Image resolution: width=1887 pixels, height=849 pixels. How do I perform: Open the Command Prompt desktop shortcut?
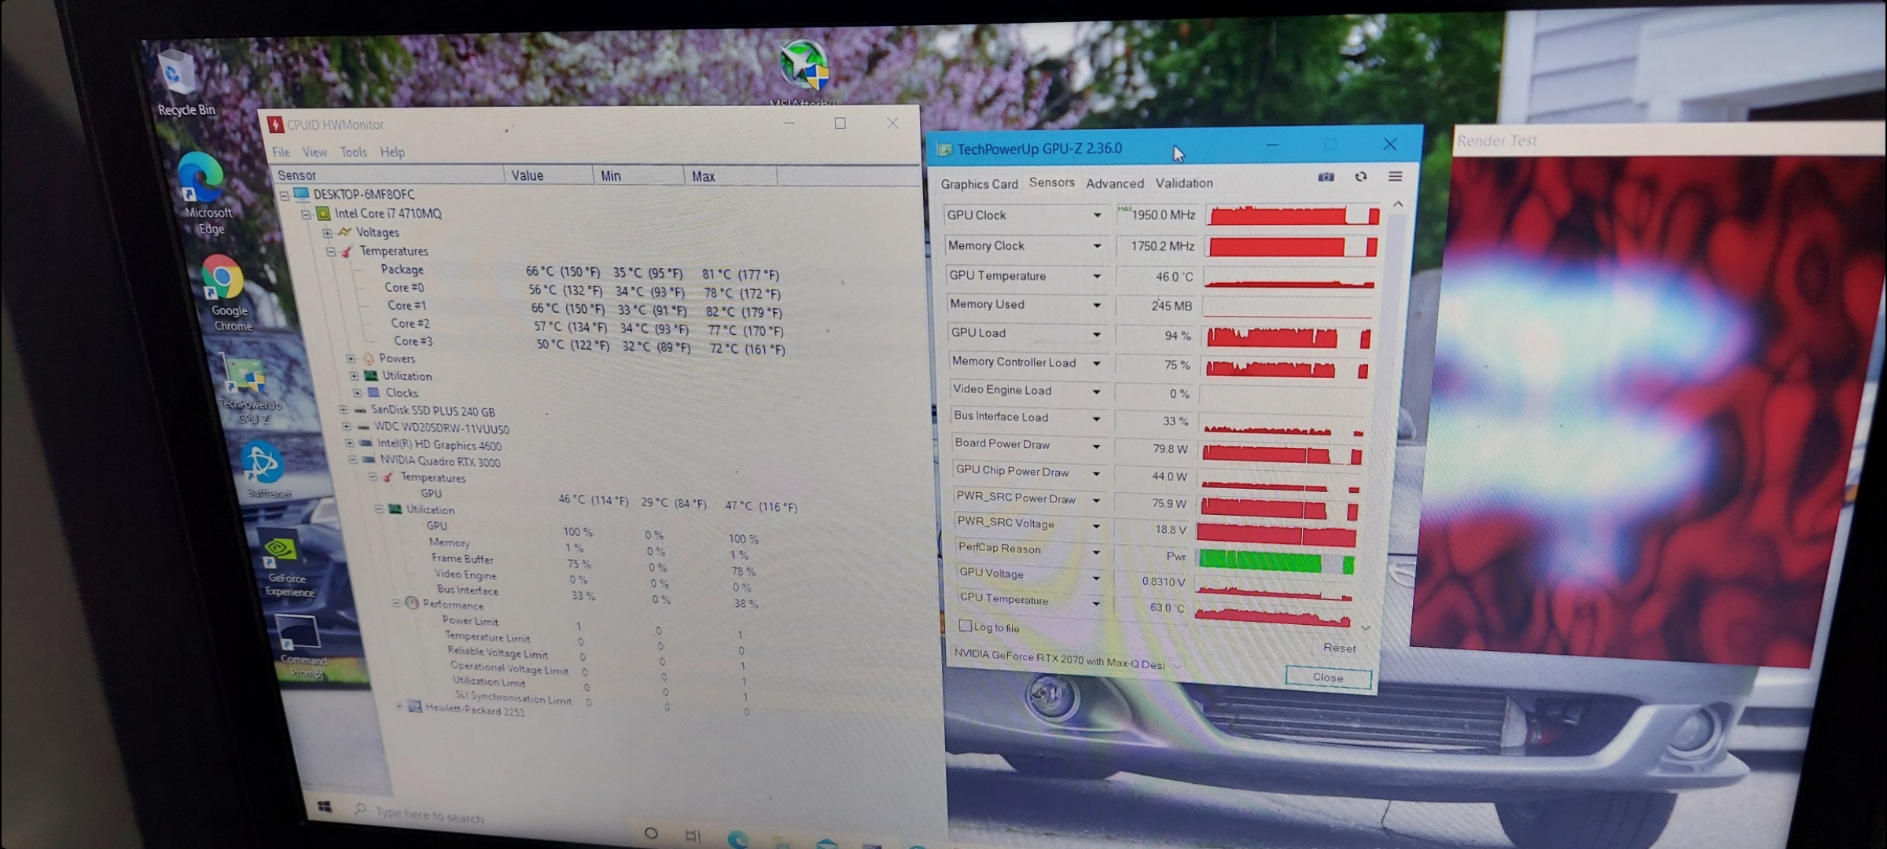click(x=300, y=646)
